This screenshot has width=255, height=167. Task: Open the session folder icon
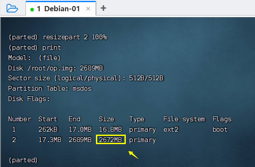[12, 9]
